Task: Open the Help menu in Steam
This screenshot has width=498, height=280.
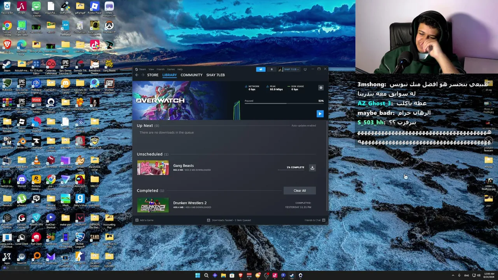Action: (180, 69)
